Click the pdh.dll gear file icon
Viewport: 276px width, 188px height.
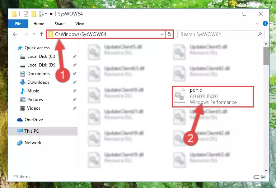click(179, 95)
